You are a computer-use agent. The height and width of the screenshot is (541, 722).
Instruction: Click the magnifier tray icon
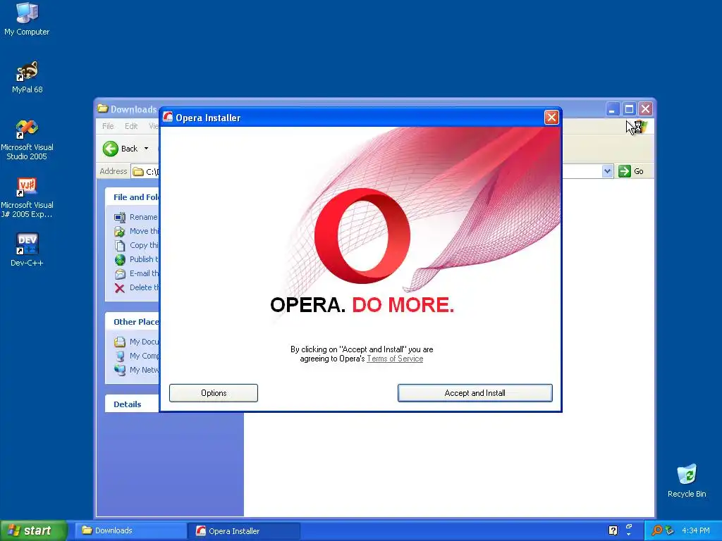pos(656,530)
